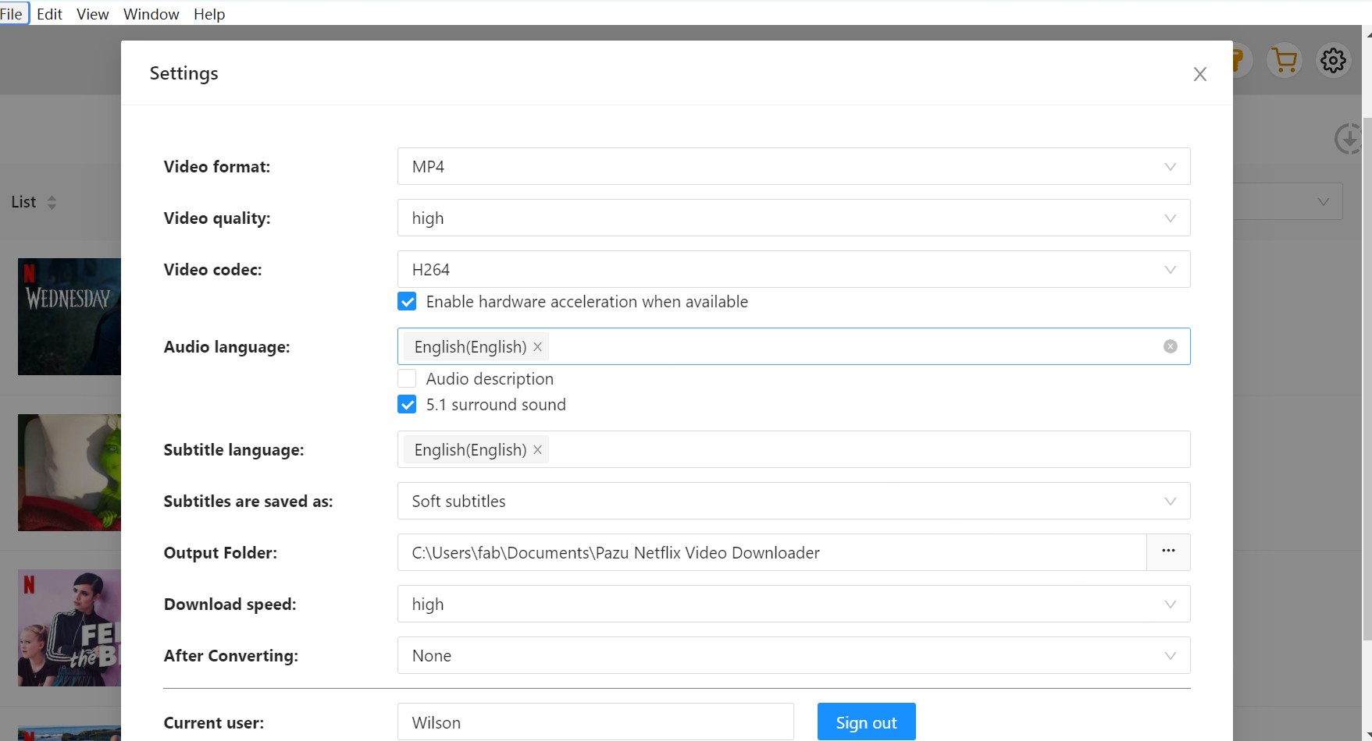Remove English tag from Subtitle language
The width and height of the screenshot is (1372, 741).
[537, 450]
